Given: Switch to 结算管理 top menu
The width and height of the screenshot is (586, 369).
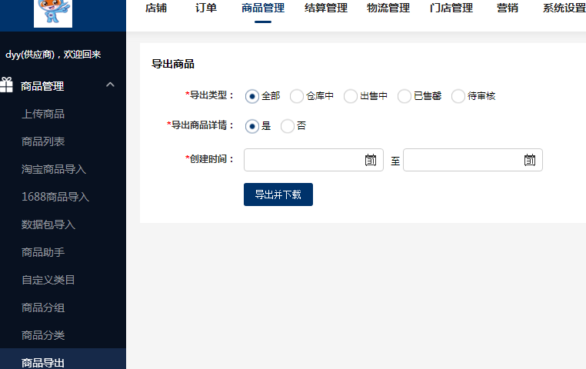Looking at the screenshot, I should [x=325, y=8].
